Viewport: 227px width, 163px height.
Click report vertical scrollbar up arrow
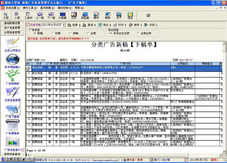point(224,43)
